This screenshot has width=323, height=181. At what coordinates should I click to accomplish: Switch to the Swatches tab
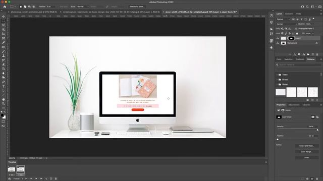(x=288, y=59)
